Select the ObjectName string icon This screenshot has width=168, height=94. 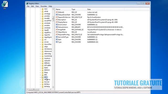click(57, 32)
